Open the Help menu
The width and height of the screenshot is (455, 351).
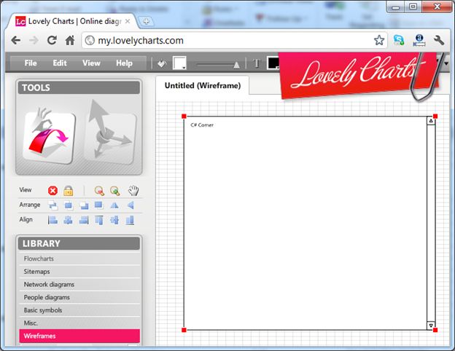tap(124, 63)
